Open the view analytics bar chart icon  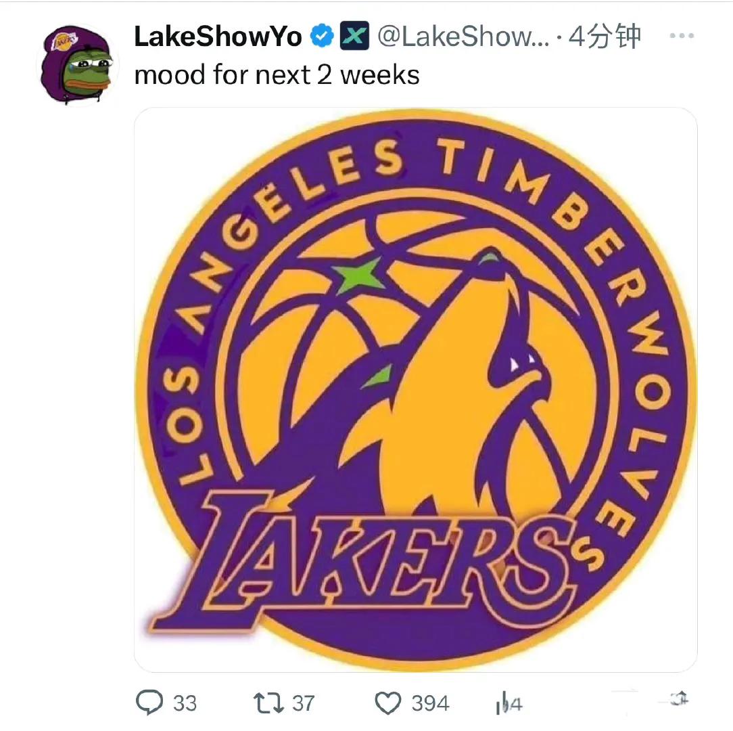[x=500, y=703]
